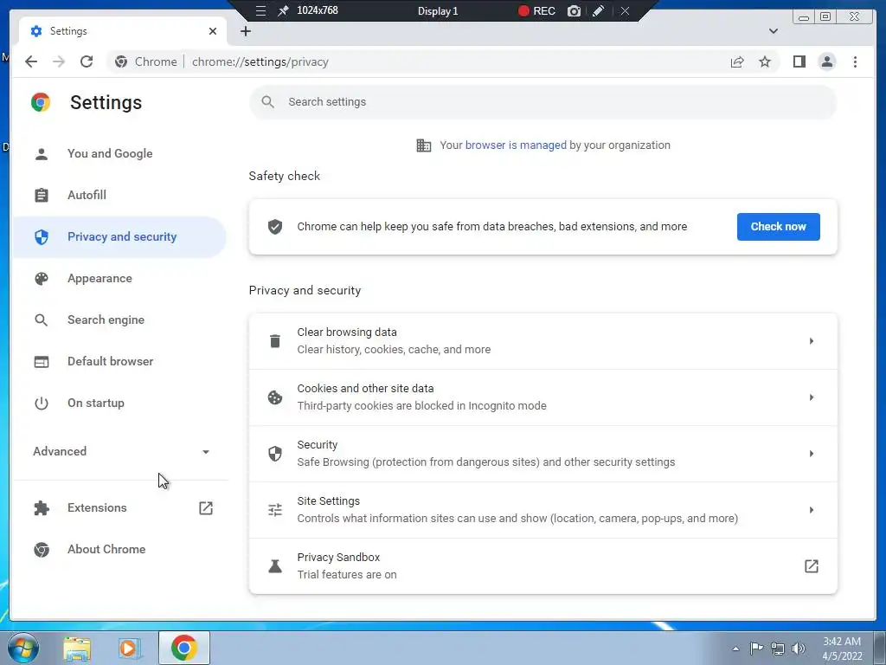The height and width of the screenshot is (665, 886).
Task: Open Cookies and other site data
Action: (x=543, y=397)
